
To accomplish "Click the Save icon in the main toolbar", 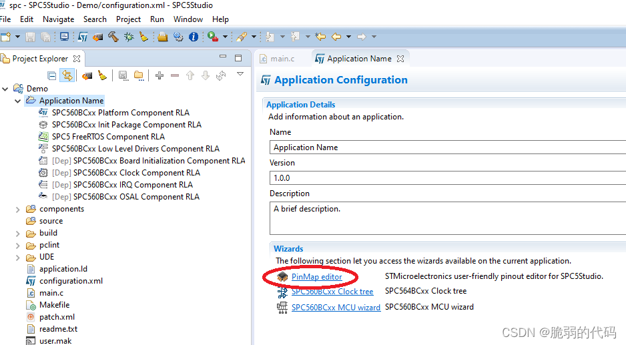I will (30, 37).
